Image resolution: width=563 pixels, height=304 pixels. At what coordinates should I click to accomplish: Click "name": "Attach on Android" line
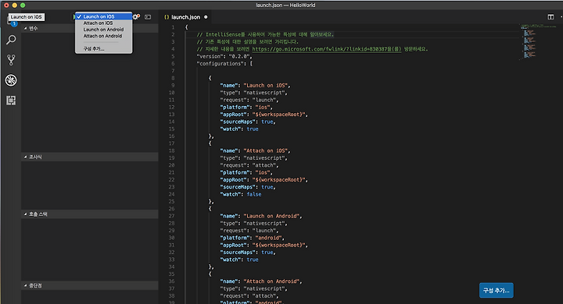tap(261, 281)
